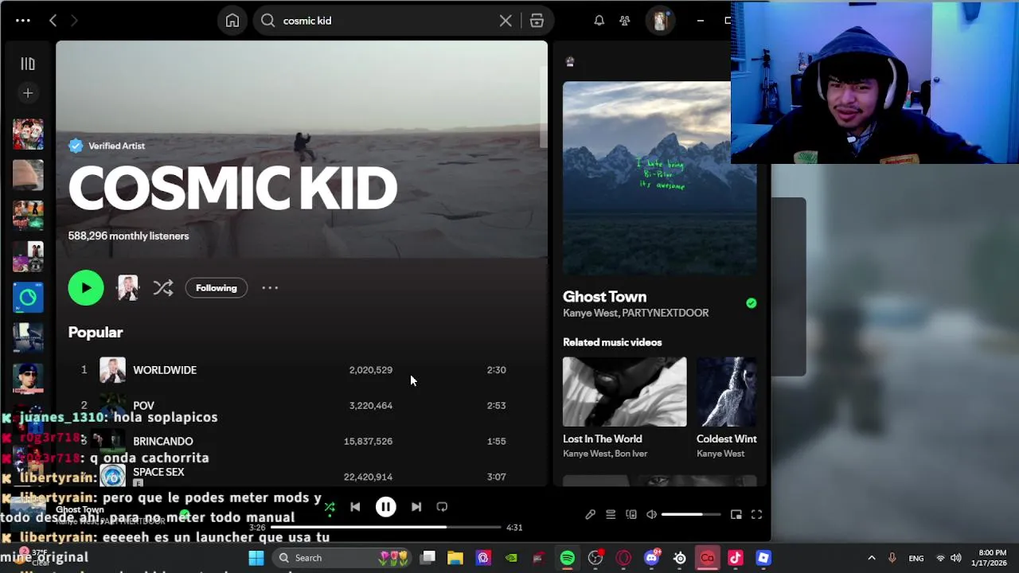Open Spotify from the taskbar

pos(568,558)
